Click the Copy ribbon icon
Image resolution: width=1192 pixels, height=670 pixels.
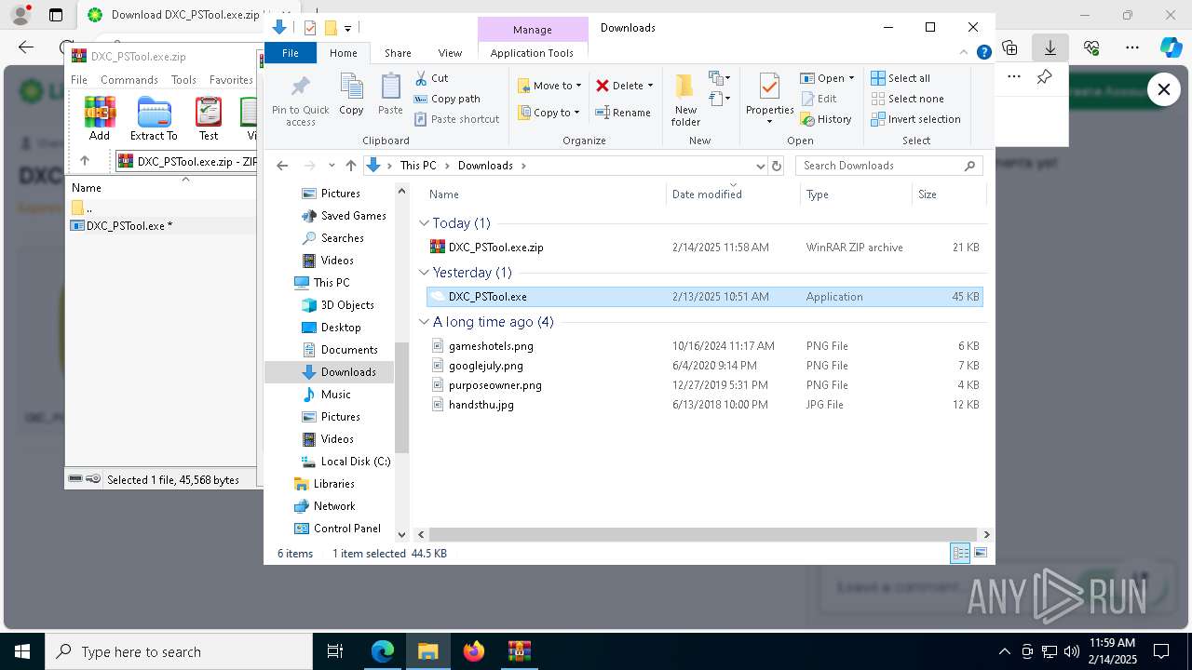351,95
